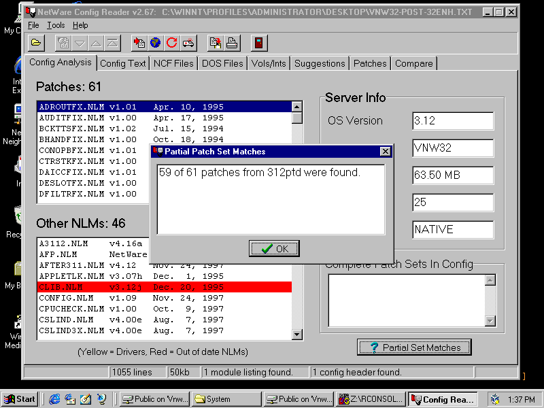
Task: Click the OS Version field showing 3.12
Action: click(453, 121)
